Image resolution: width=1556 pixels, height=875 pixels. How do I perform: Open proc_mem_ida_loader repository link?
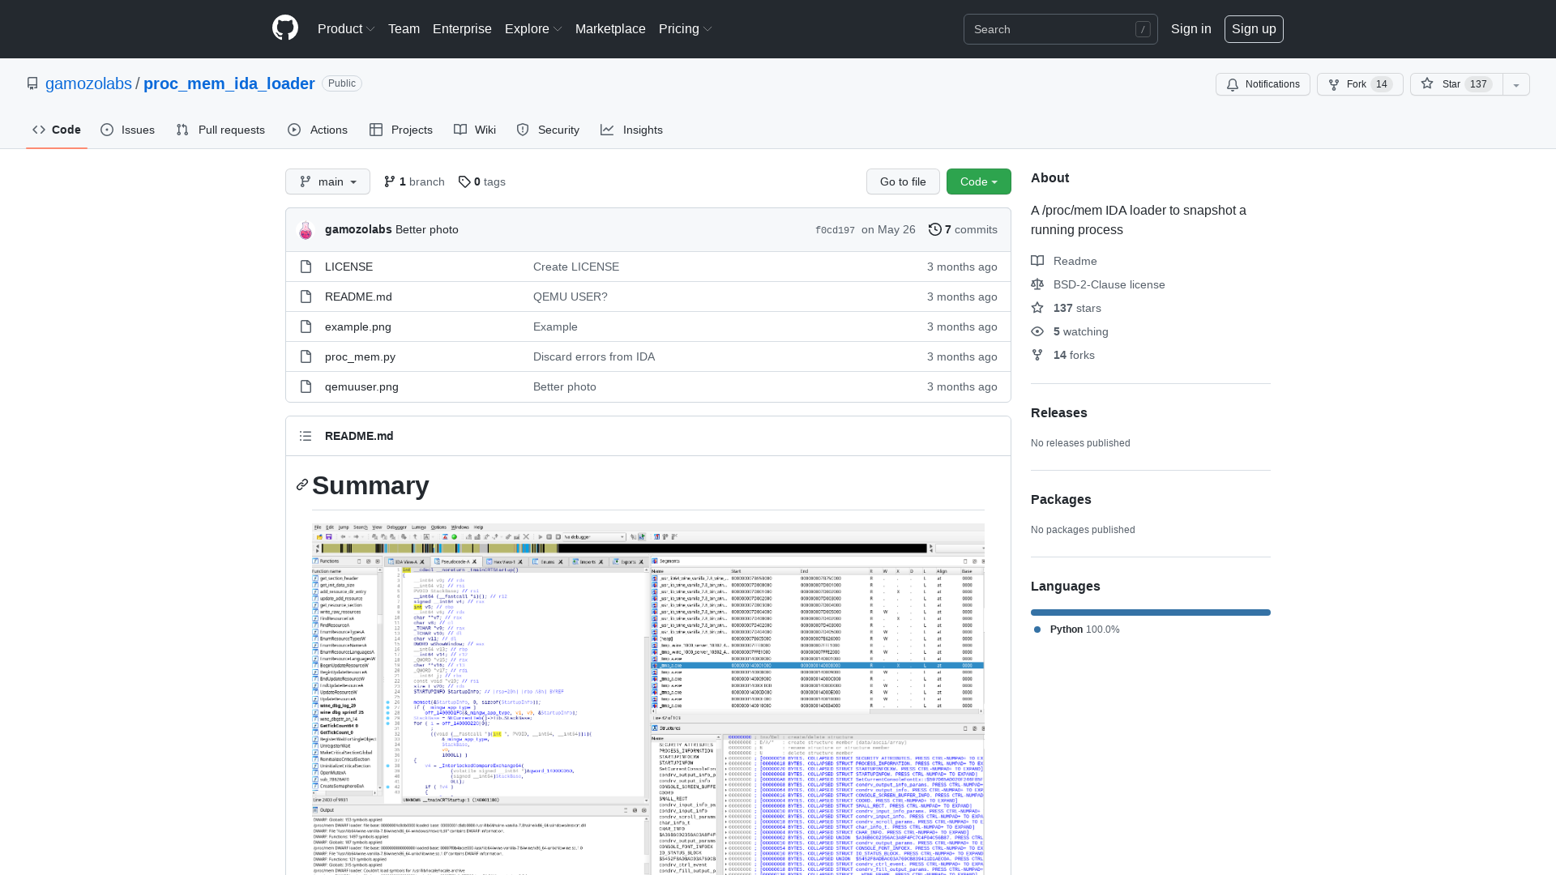click(x=229, y=83)
